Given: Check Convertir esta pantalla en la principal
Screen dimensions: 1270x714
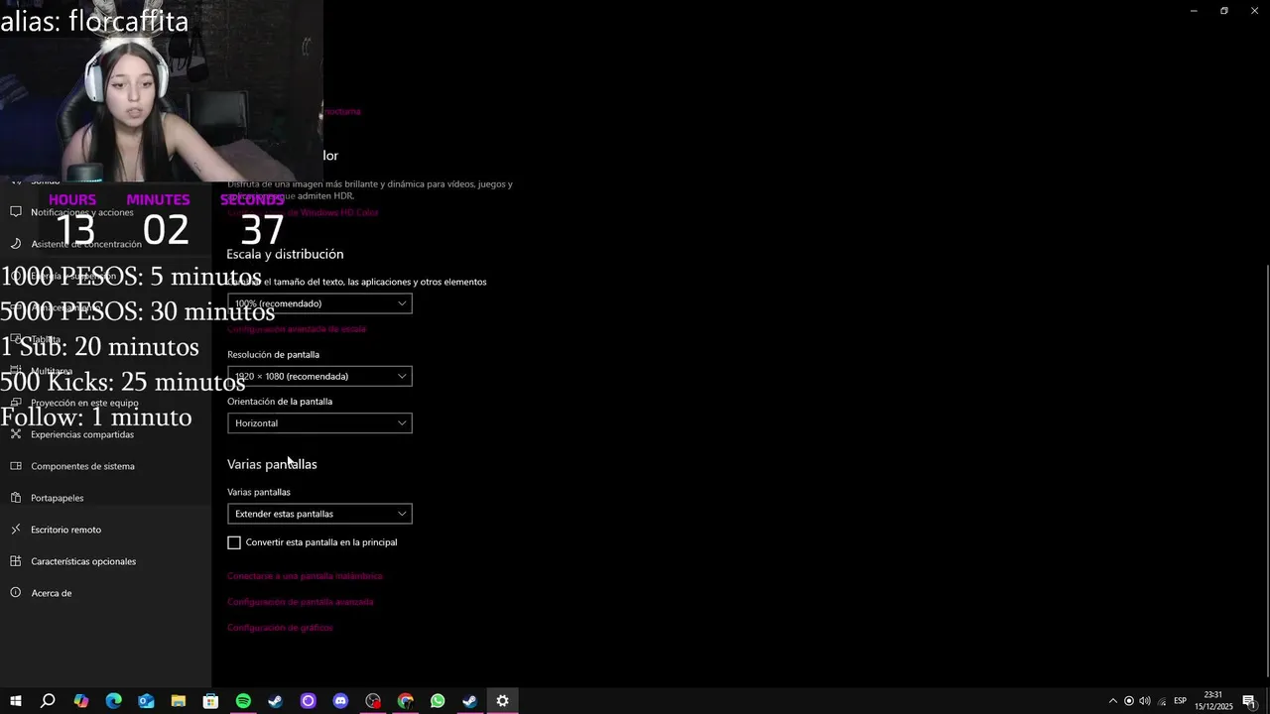Looking at the screenshot, I should tap(234, 542).
